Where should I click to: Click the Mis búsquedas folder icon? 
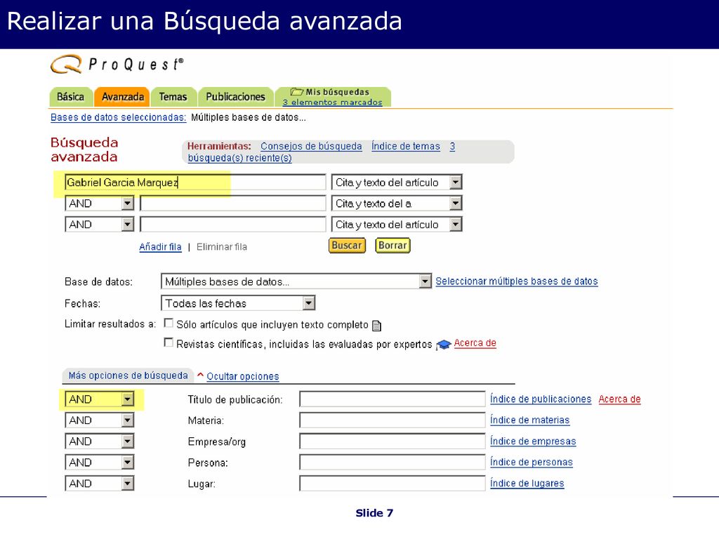[x=297, y=92]
